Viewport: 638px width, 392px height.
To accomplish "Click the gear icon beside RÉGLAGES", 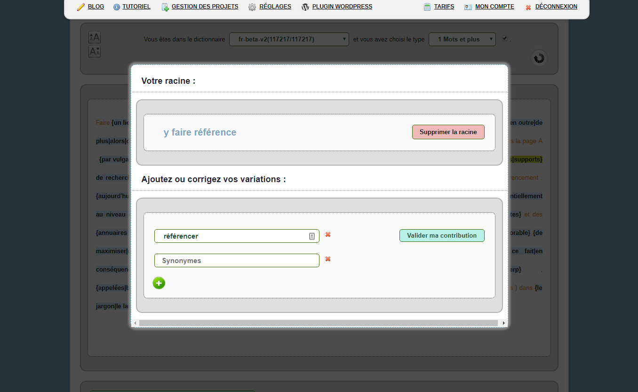I will (252, 7).
